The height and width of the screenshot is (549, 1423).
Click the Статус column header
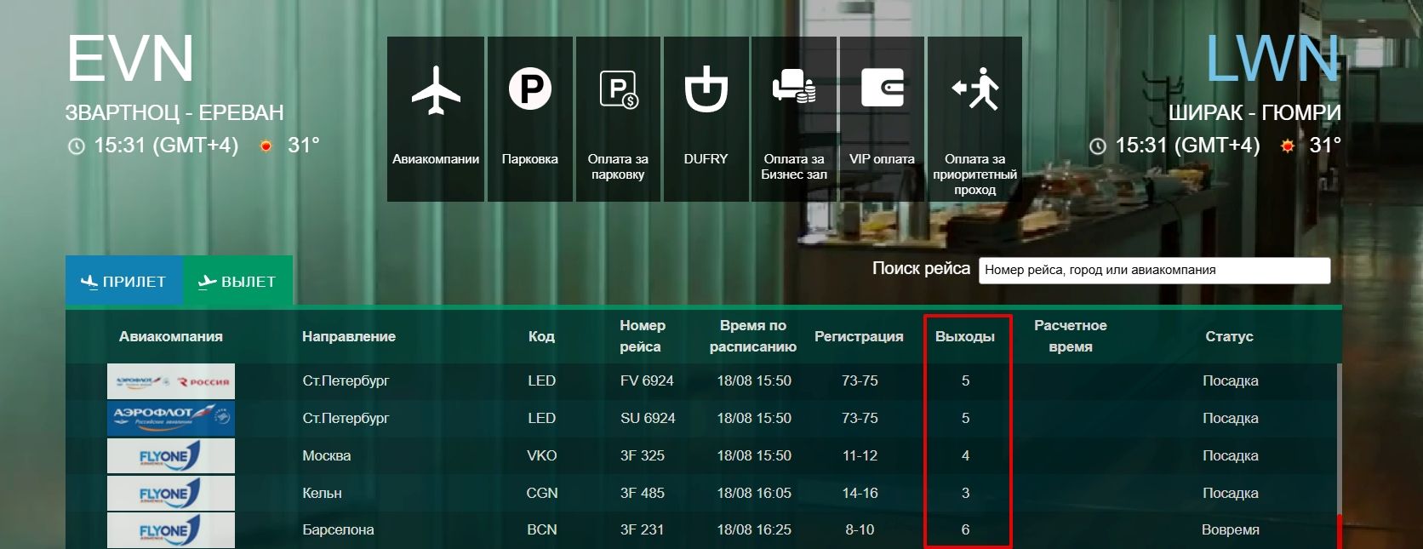[x=1229, y=336]
